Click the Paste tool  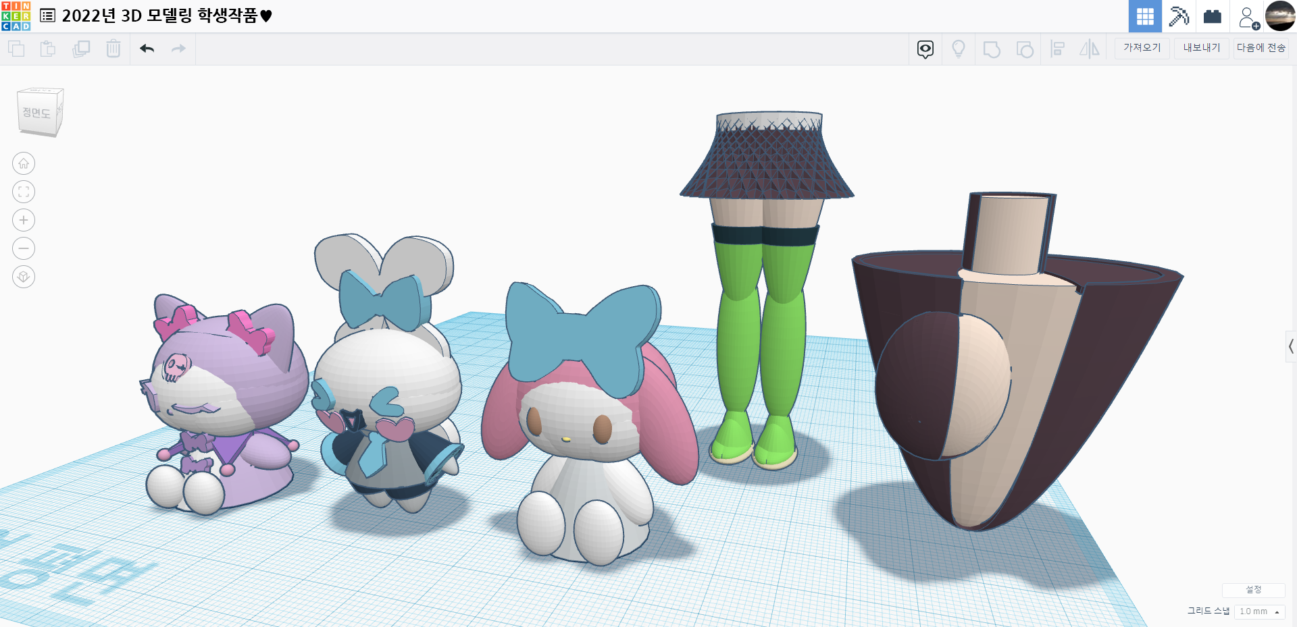pos(48,49)
